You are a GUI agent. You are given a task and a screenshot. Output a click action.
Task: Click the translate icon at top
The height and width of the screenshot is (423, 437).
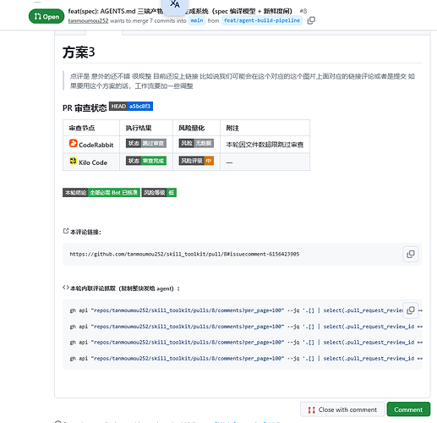click(x=175, y=5)
